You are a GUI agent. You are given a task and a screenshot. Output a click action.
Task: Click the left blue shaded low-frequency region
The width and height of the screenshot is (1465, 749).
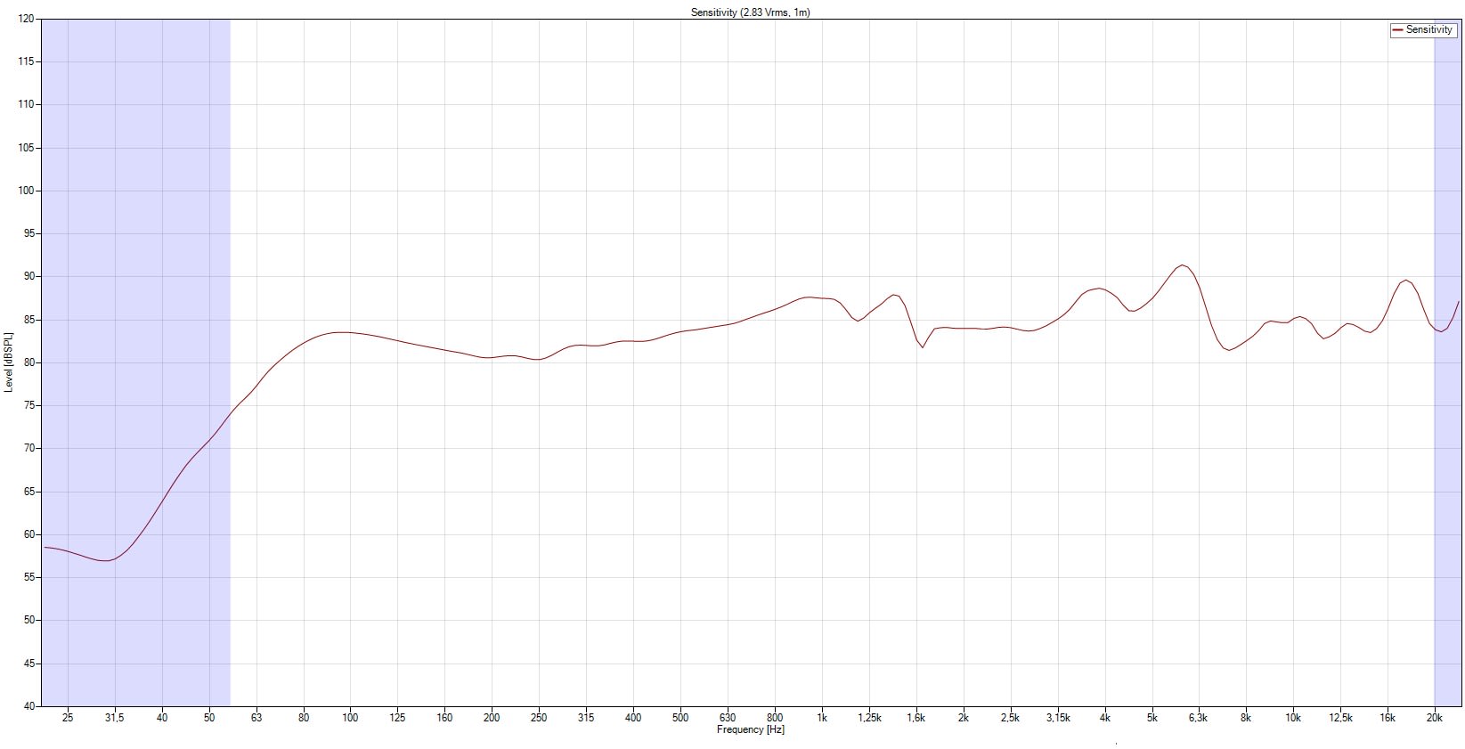135,267
